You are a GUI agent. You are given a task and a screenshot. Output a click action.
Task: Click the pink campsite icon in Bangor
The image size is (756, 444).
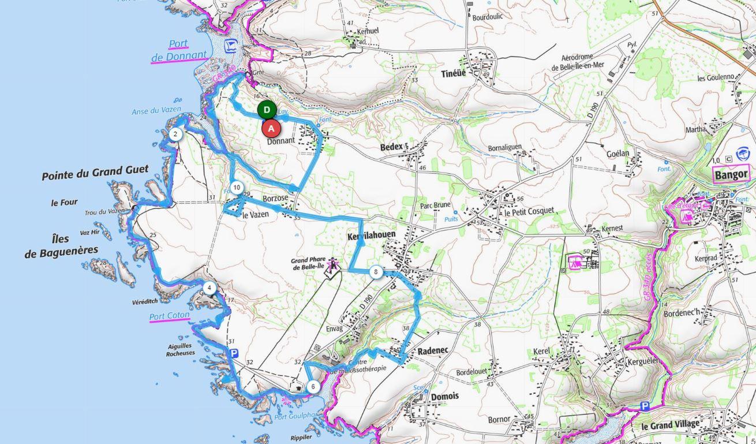tap(687, 217)
